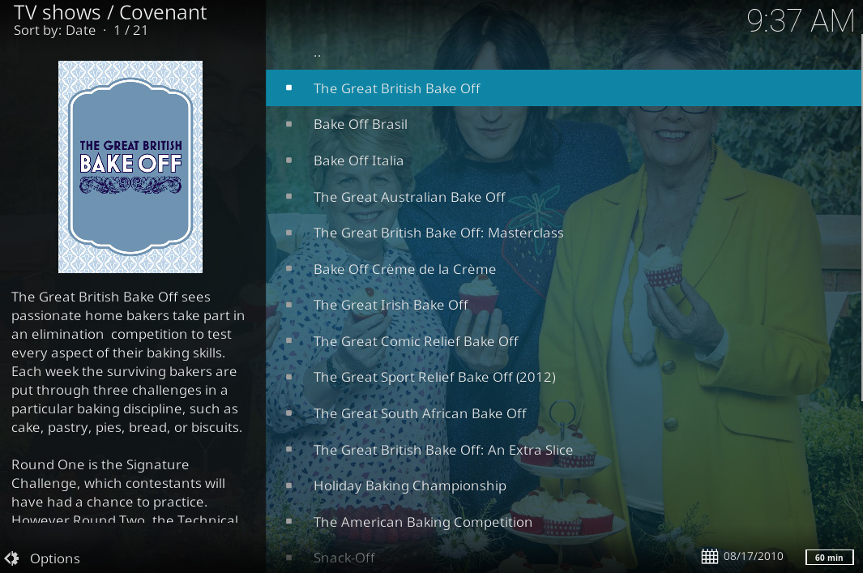Select The Great Australian Bake Off

[x=563, y=197]
